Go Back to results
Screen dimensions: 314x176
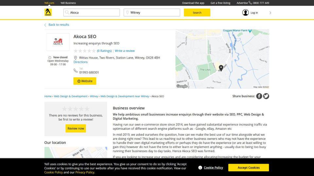pos(59,25)
